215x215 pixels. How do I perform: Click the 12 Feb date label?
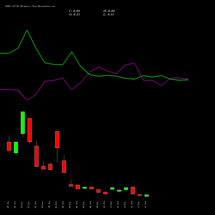[118, 205]
